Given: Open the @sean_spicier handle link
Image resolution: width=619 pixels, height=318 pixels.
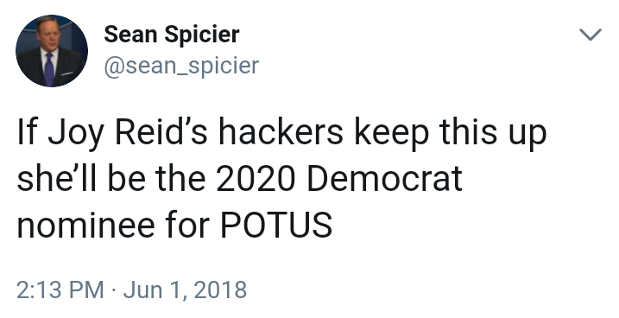Looking at the screenshot, I should [x=181, y=66].
